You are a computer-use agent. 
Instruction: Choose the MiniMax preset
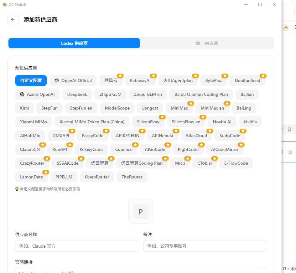click(x=179, y=108)
